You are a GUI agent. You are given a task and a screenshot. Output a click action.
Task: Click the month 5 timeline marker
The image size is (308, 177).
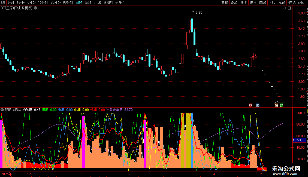click(261, 174)
